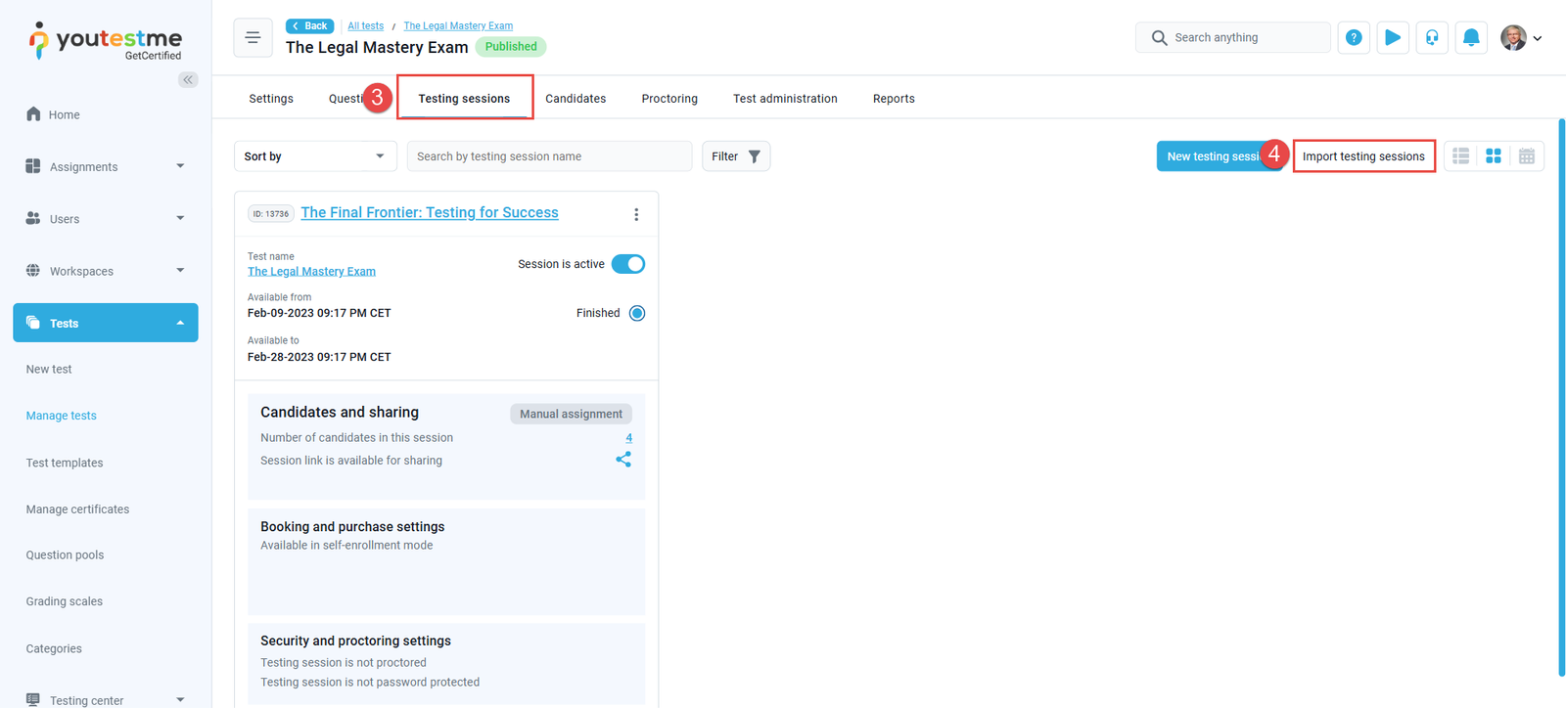Open the headset support icon
Image resolution: width=1566 pixels, height=708 pixels.
click(1431, 38)
